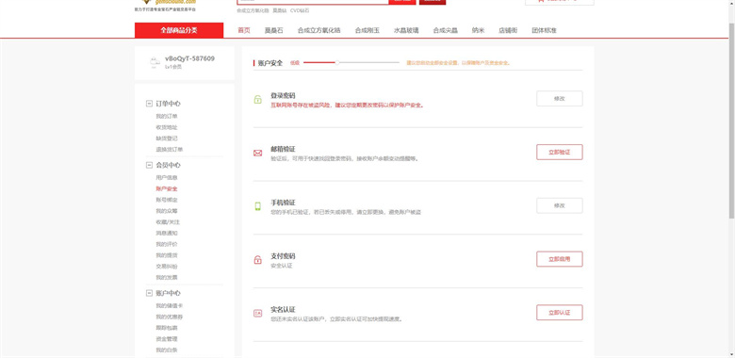The width and height of the screenshot is (735, 358).
Task: Open 我的众筹 in the sidebar
Action: (167, 211)
